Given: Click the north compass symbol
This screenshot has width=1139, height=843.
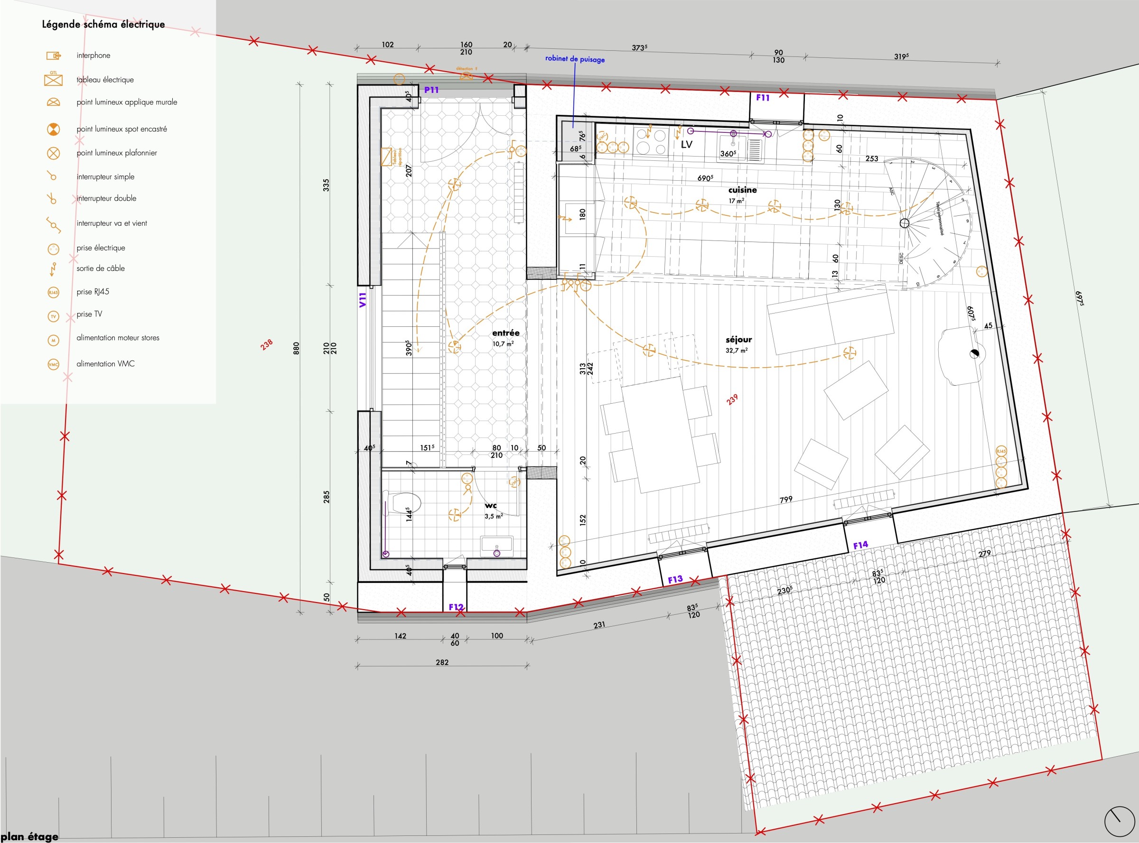Looking at the screenshot, I should click(x=1119, y=821).
